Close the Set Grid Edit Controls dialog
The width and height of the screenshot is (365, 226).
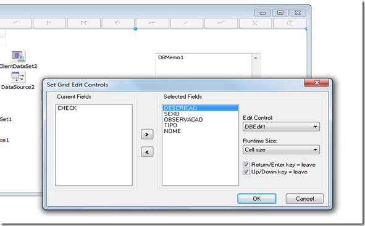pos(317,83)
